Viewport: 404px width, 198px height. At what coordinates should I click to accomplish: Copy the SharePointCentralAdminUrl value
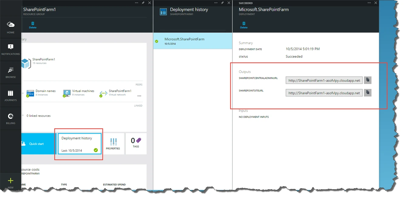(368, 80)
